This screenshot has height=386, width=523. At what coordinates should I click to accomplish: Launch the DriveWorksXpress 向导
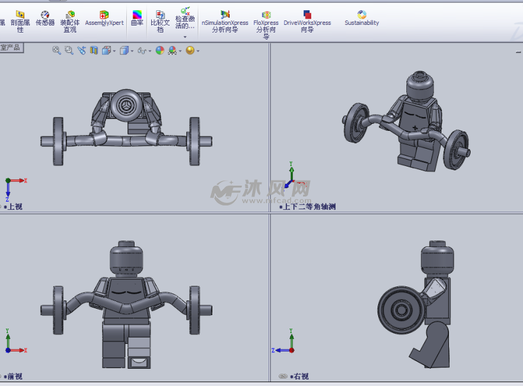point(307,21)
